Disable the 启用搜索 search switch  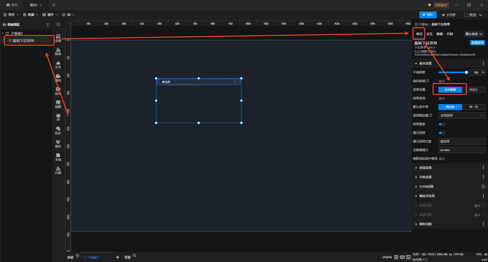[x=442, y=124]
